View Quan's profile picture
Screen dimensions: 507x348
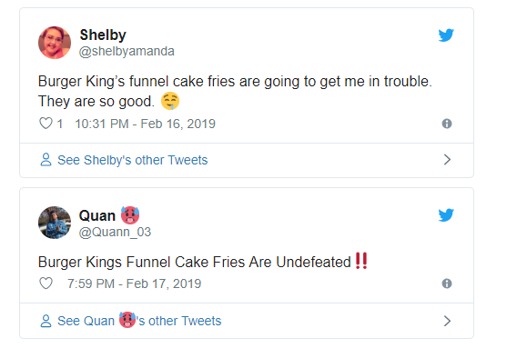click(55, 223)
